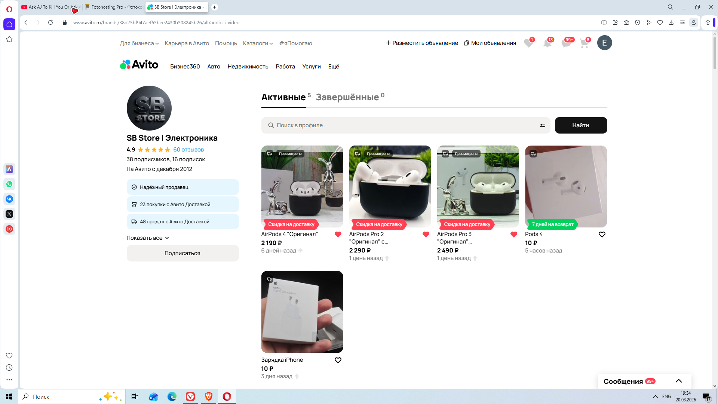
Task: Click the page vertical scrollbar
Action: [715, 52]
